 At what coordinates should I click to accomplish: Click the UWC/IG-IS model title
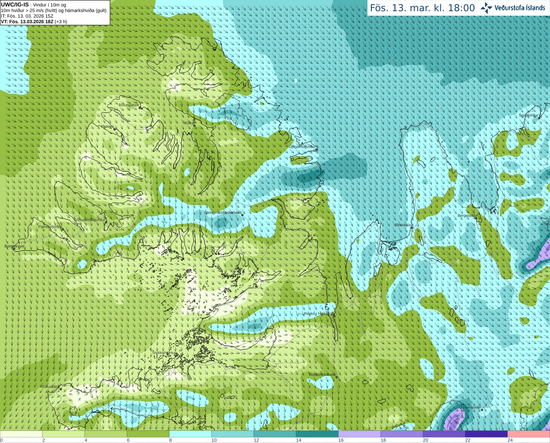coord(15,5)
